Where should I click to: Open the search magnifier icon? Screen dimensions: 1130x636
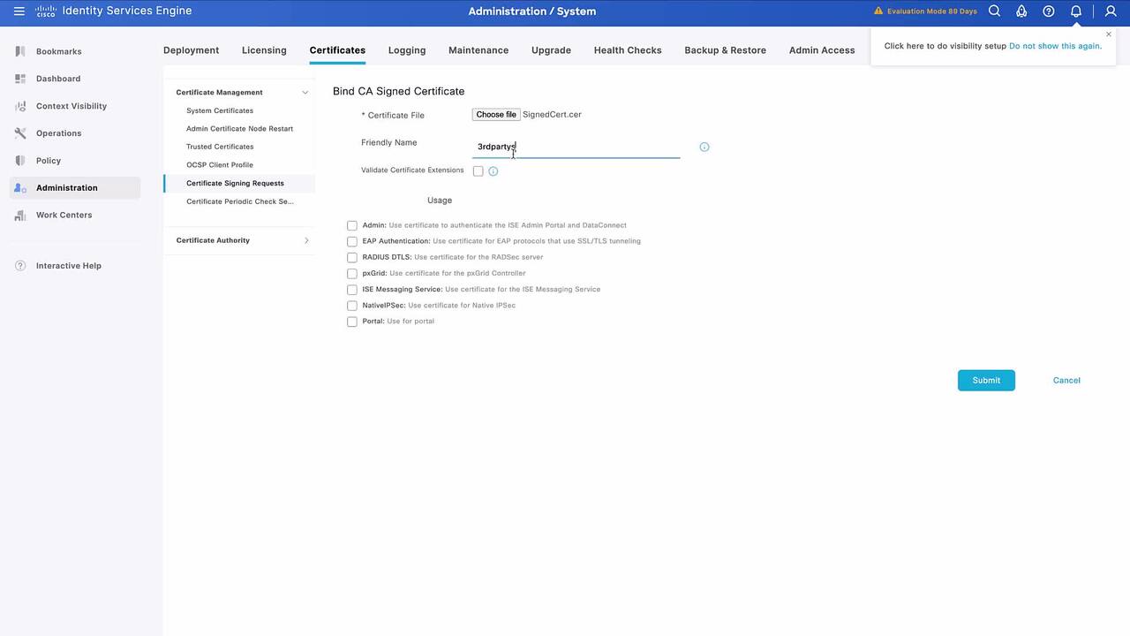pyautogui.click(x=994, y=11)
